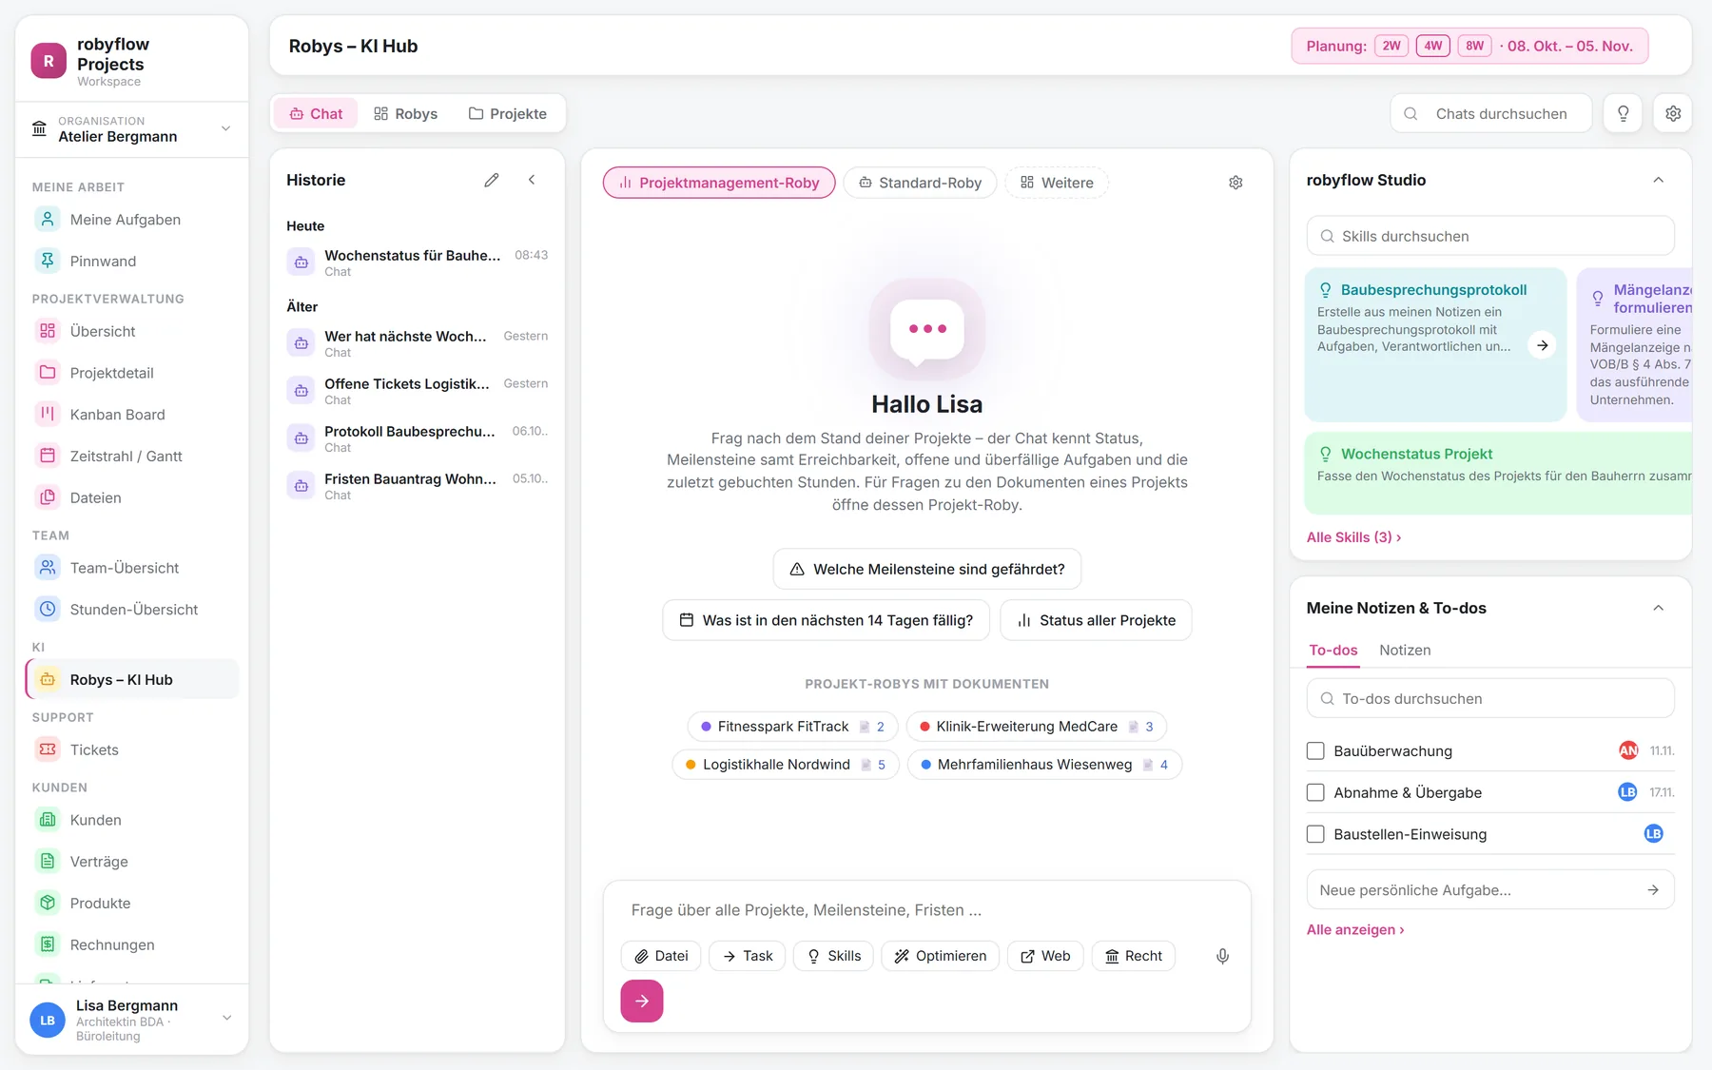Image resolution: width=1712 pixels, height=1070 pixels.
Task: Submit new personal task arrow
Action: (x=1653, y=890)
